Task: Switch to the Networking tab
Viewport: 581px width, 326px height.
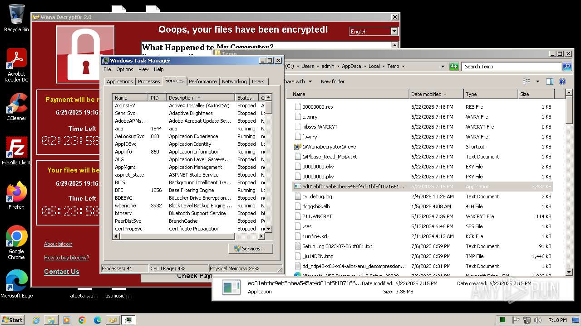Action: point(234,81)
